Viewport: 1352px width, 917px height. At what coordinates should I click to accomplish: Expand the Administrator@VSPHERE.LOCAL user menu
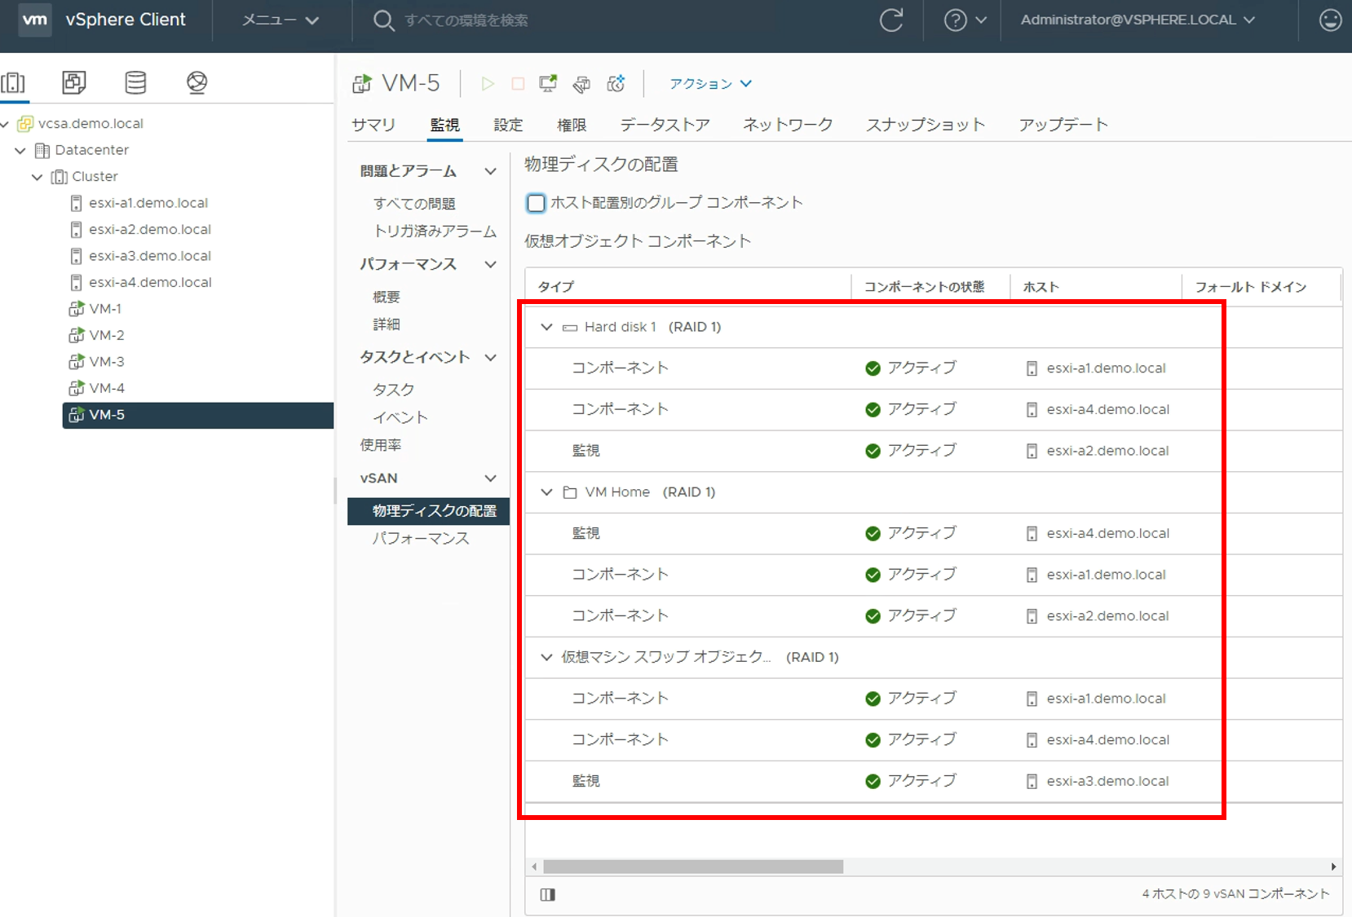tap(1137, 20)
